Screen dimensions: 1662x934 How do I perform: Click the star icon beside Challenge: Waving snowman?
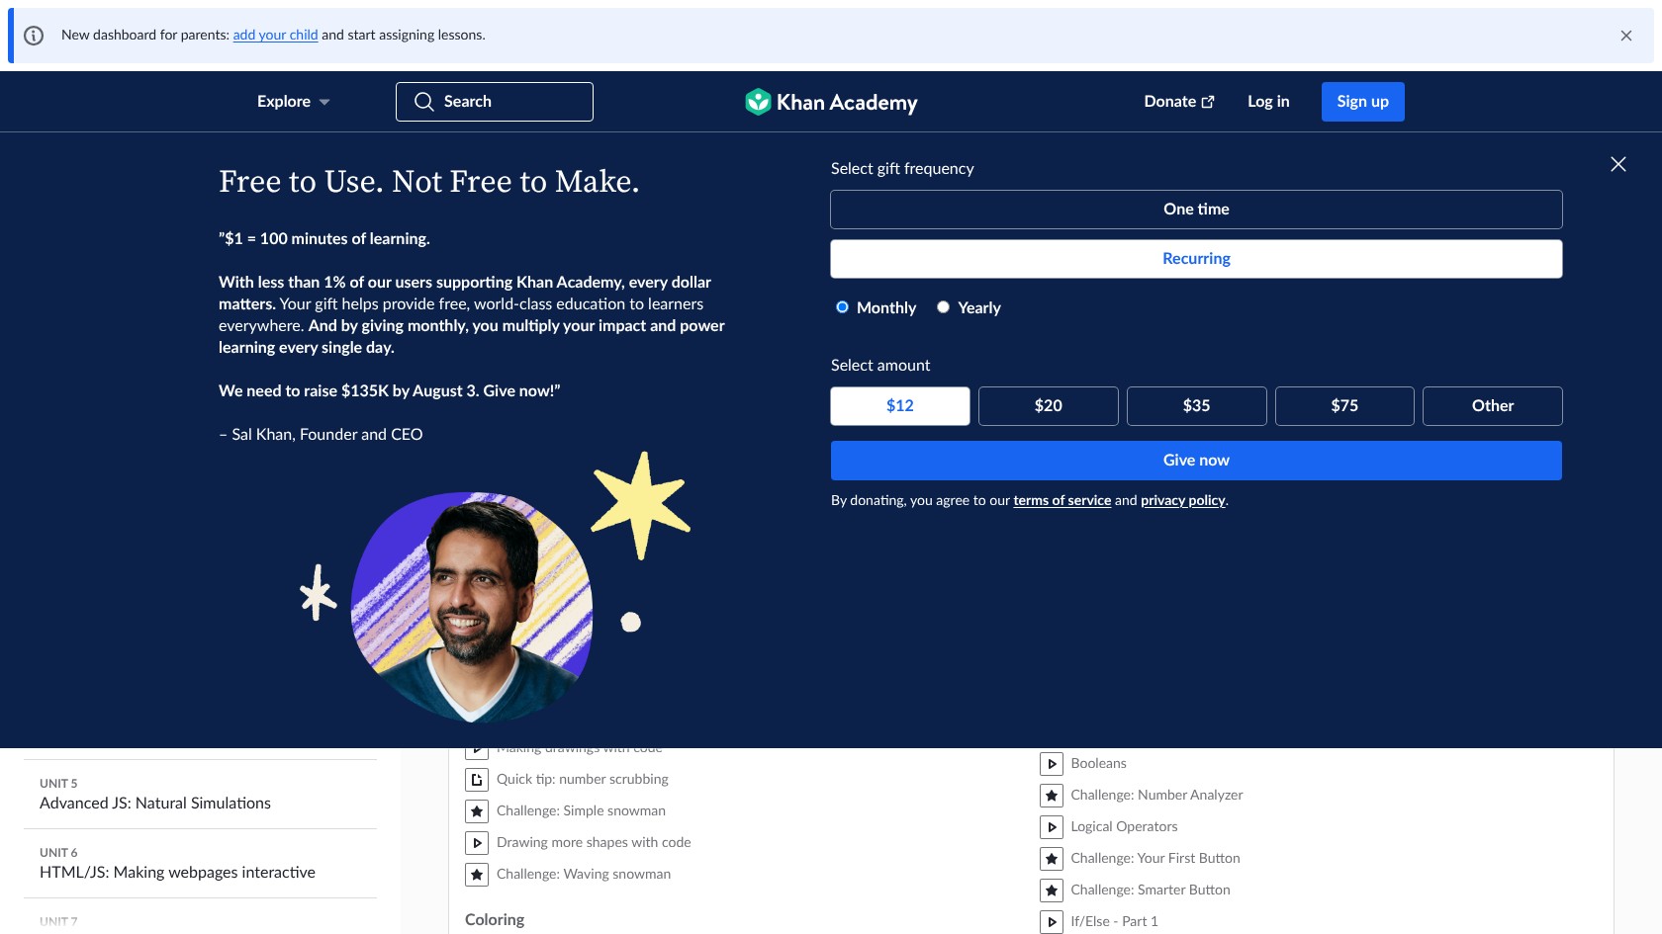[477, 875]
